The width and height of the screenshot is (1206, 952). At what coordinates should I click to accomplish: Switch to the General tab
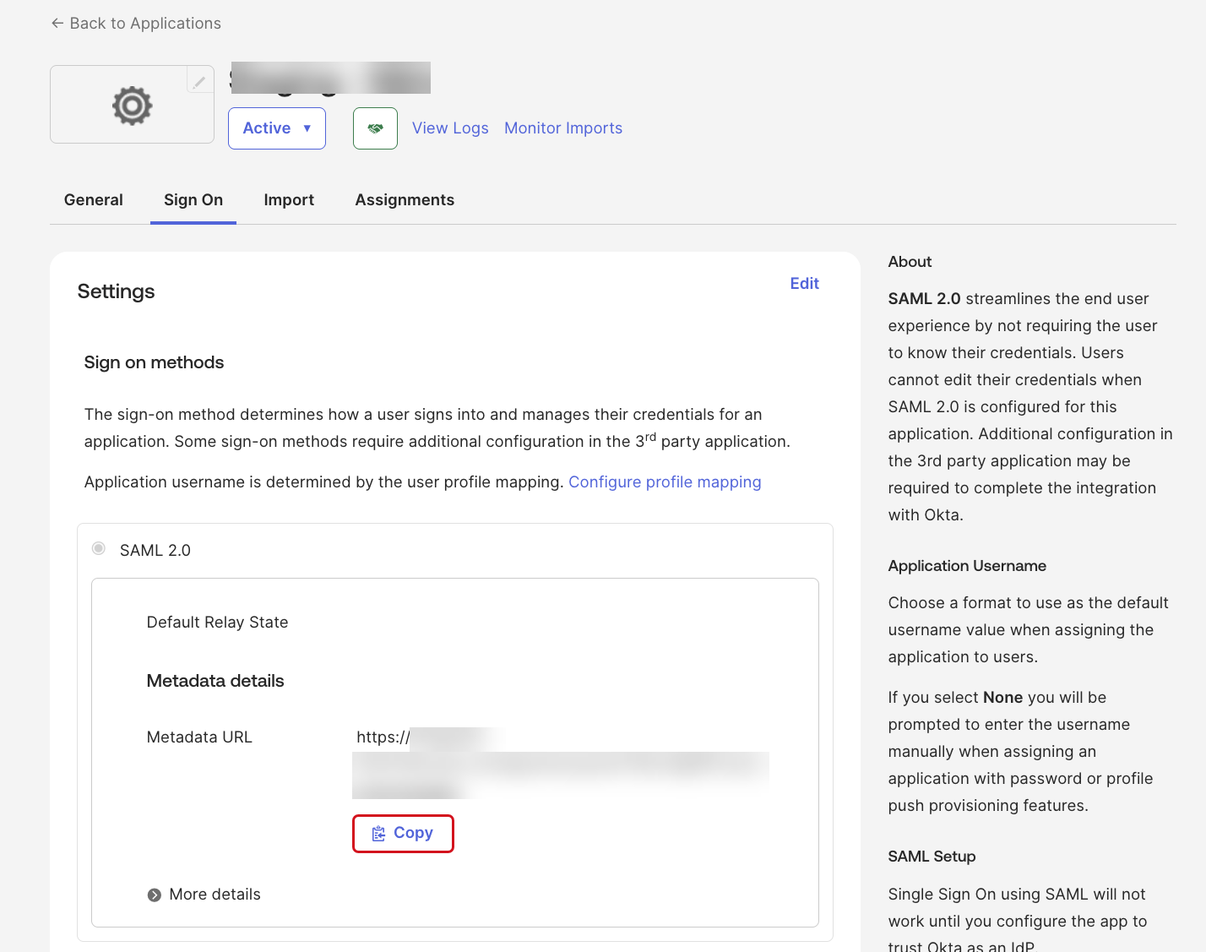coord(94,200)
